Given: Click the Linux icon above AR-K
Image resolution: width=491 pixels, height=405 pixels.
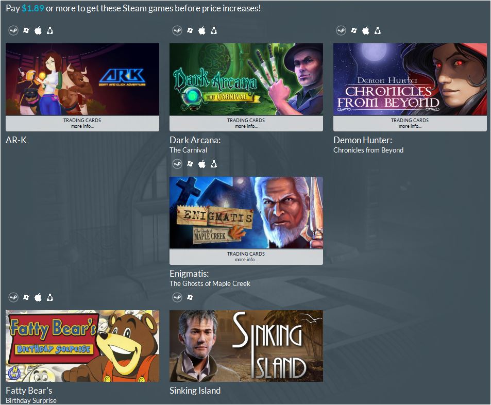Looking at the screenshot, I should (50, 30).
